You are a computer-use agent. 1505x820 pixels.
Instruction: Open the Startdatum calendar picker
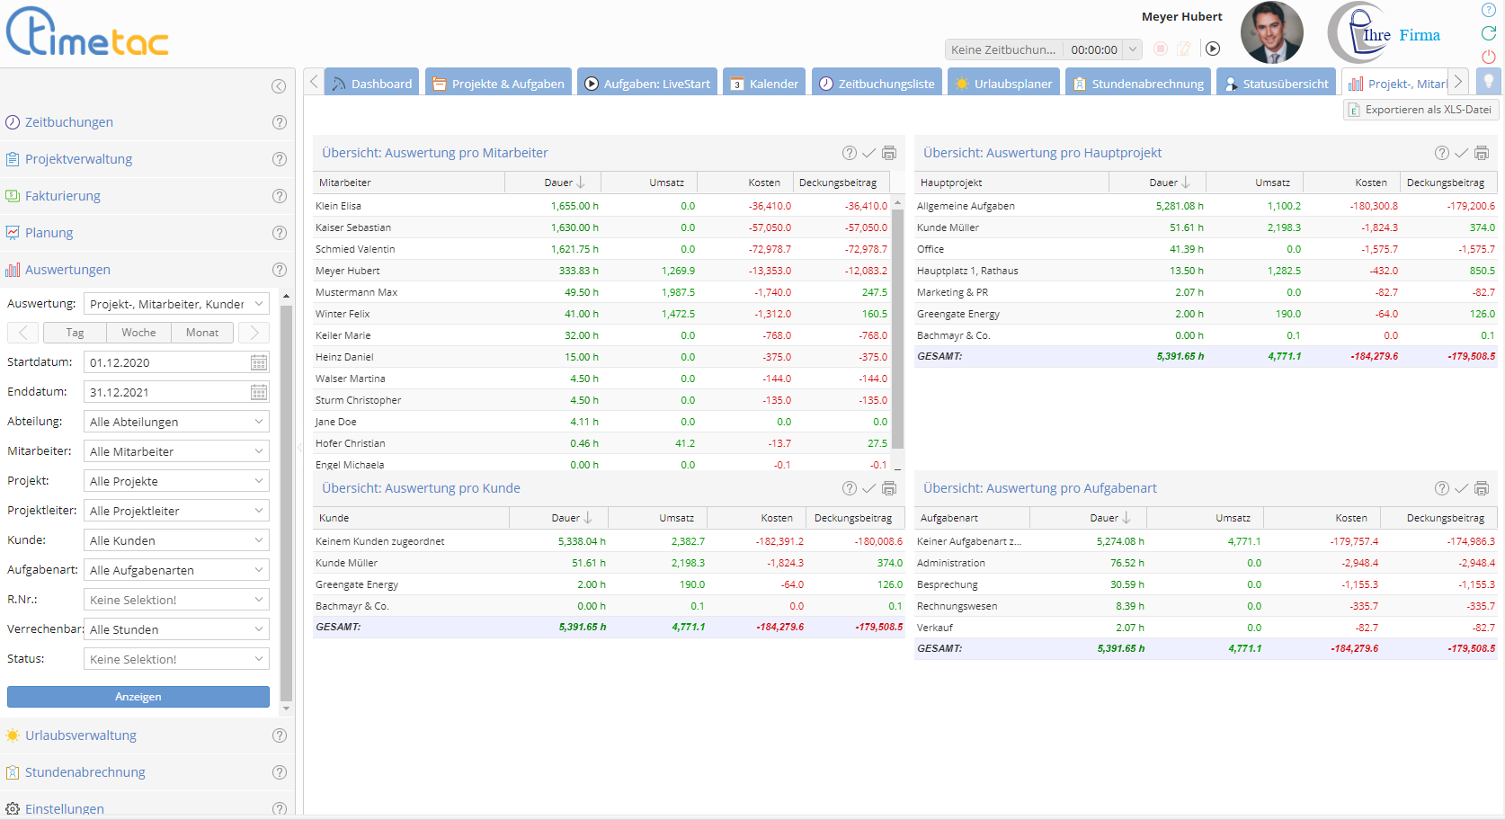coord(259,362)
